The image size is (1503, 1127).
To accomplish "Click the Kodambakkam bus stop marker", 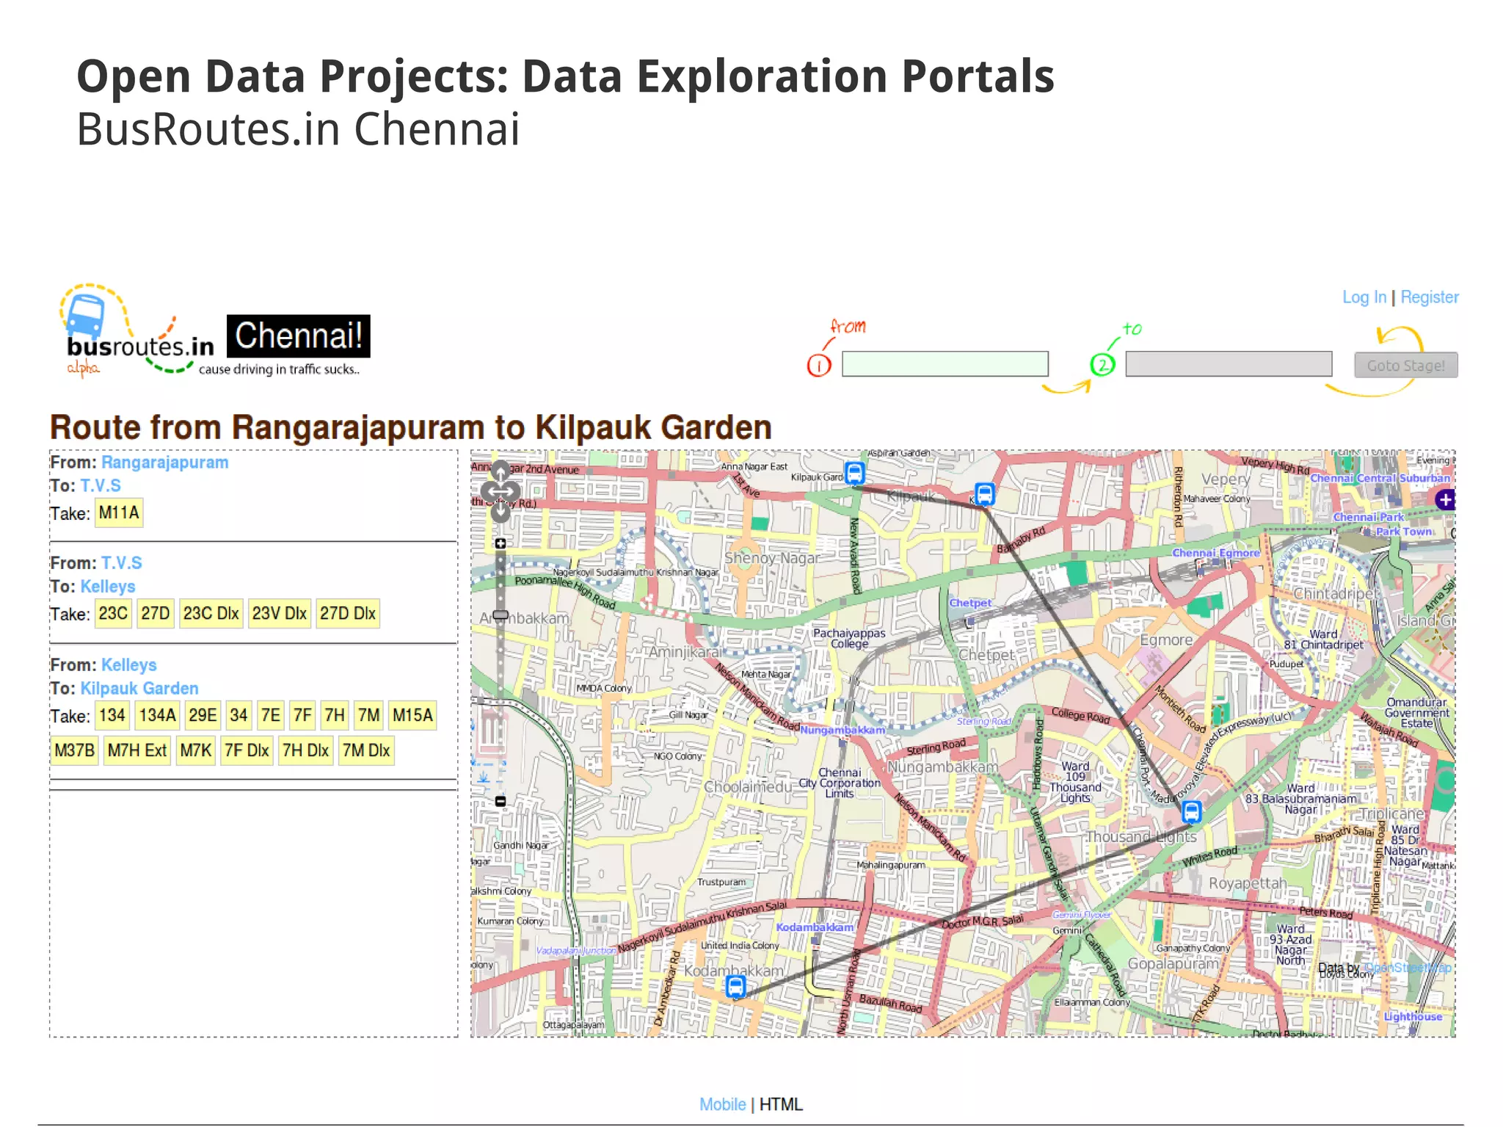I will coord(735,986).
